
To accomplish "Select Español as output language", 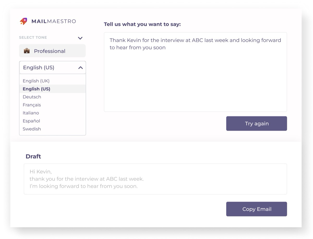I will pos(31,121).
